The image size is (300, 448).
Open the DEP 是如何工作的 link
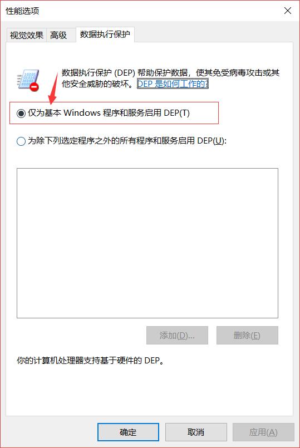(x=173, y=83)
